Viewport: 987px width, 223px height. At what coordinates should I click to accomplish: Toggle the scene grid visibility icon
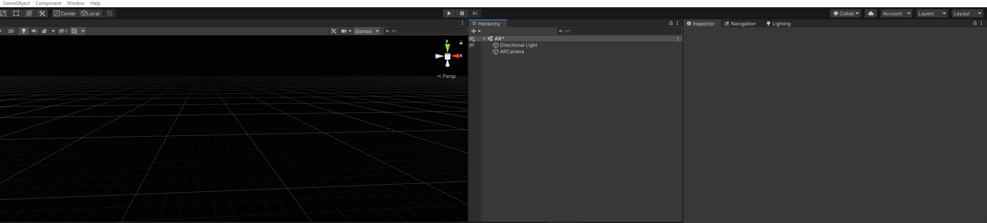coord(74,31)
